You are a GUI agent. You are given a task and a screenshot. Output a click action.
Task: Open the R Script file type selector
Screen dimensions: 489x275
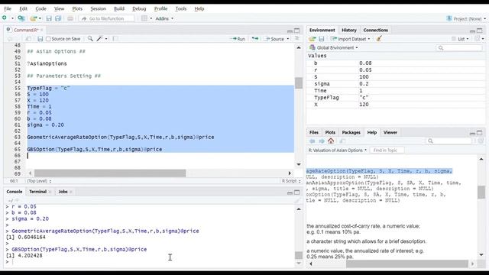(x=291, y=181)
